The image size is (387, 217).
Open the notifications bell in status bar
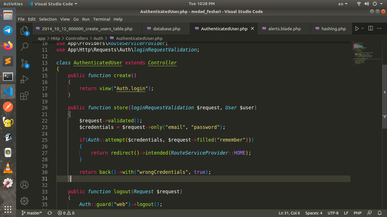pyautogui.click(x=380, y=213)
